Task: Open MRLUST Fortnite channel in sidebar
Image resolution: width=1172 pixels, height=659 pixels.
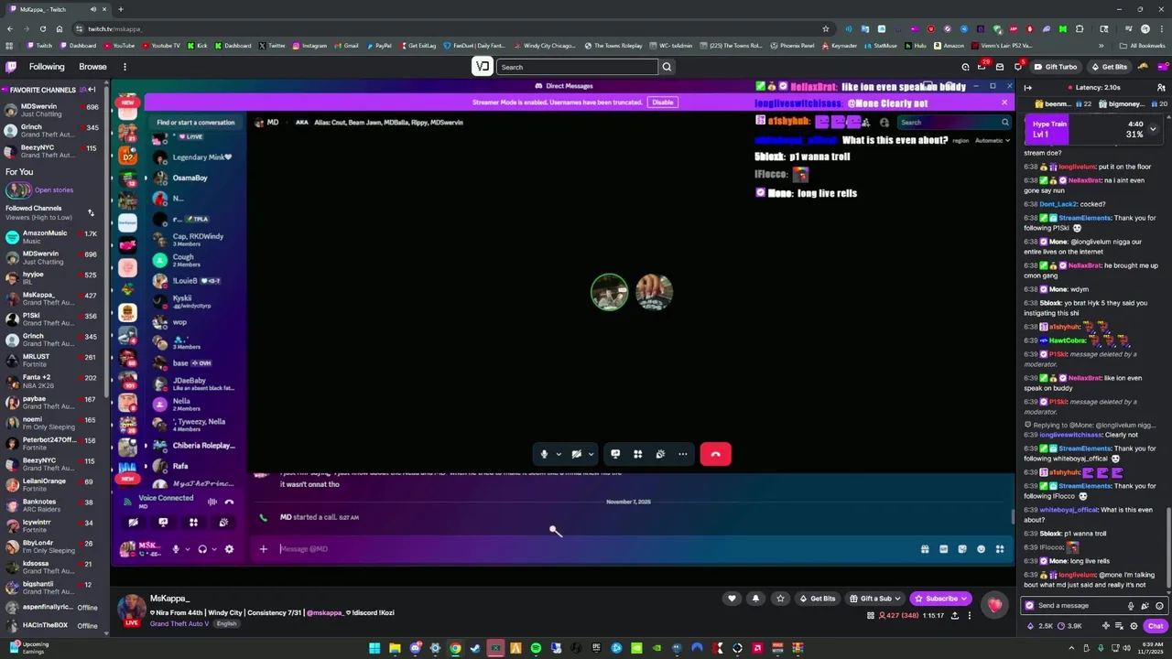Action: (x=53, y=361)
